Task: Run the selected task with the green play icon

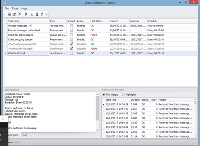Action: (26, 14)
